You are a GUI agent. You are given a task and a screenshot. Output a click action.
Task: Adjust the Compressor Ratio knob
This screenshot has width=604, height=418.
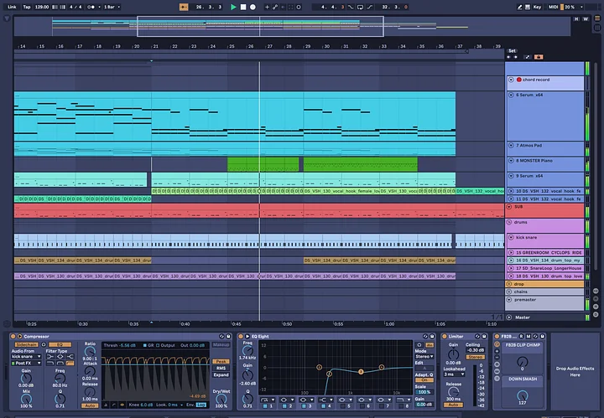[90, 351]
